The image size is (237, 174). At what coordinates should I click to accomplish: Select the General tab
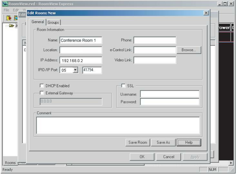(x=38, y=22)
